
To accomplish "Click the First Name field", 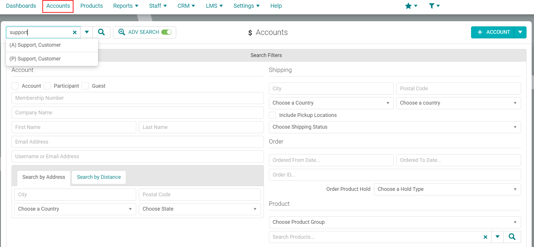I will click(x=74, y=127).
